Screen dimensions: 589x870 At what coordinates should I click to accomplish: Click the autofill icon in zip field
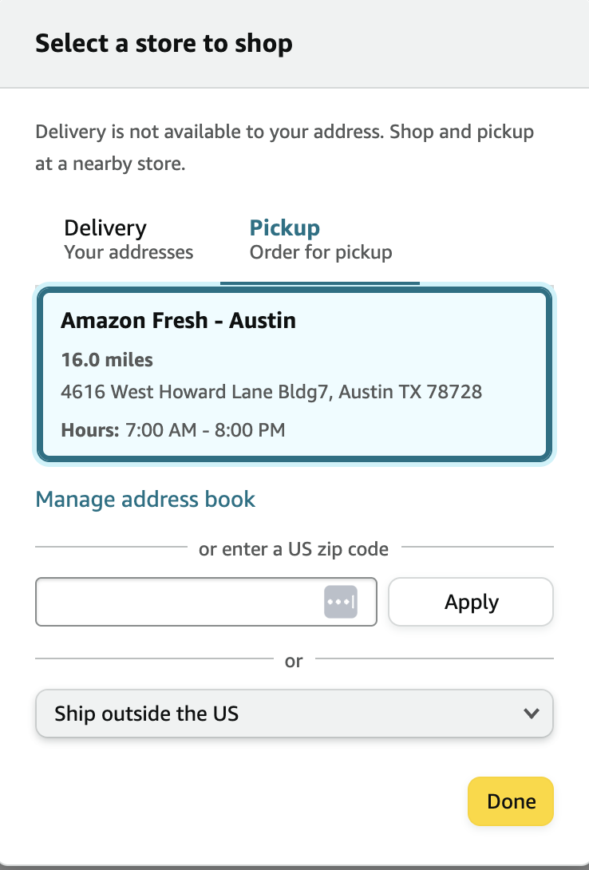coord(340,602)
